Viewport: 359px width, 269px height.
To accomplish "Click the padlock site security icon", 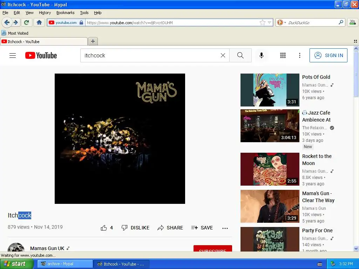I will click(81, 22).
